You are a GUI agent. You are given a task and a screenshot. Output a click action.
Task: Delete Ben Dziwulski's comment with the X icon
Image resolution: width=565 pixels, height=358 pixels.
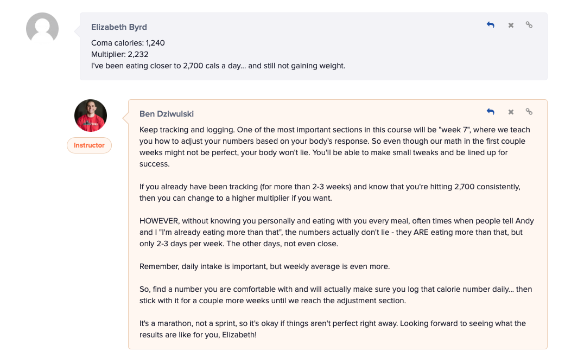click(x=511, y=112)
